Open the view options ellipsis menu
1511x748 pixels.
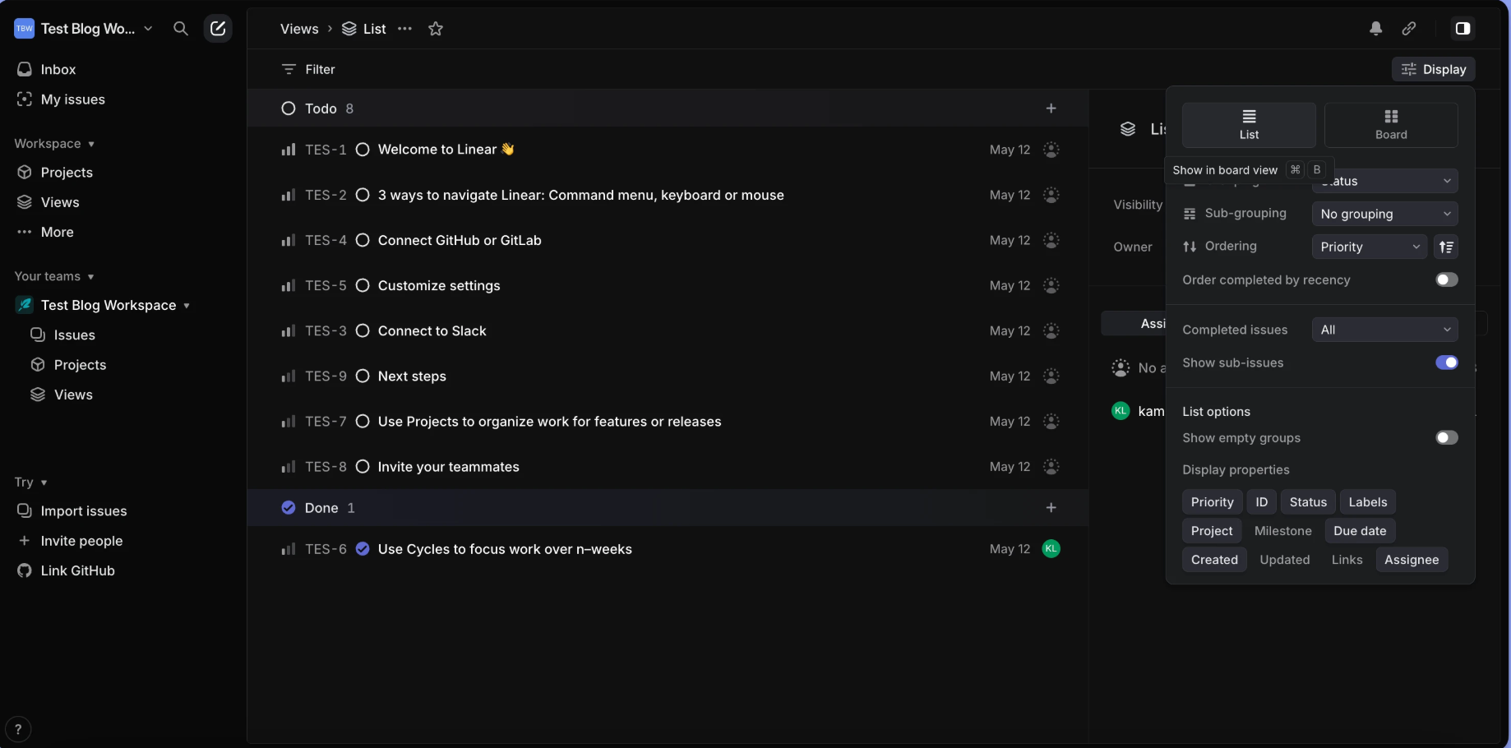click(405, 29)
